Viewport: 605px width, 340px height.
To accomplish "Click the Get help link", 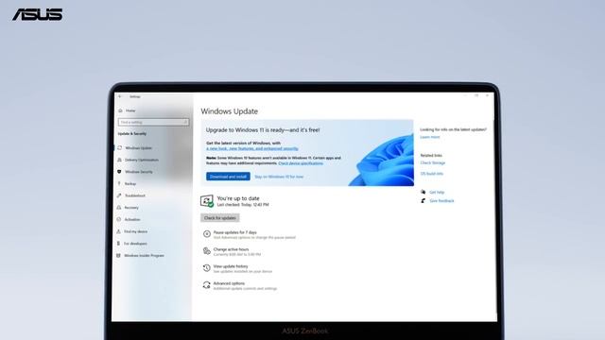I will coord(437,193).
